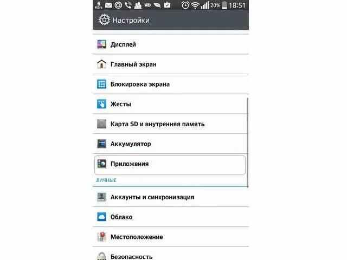Click the Главный экран label
The width and height of the screenshot is (347, 260).
tap(133, 64)
